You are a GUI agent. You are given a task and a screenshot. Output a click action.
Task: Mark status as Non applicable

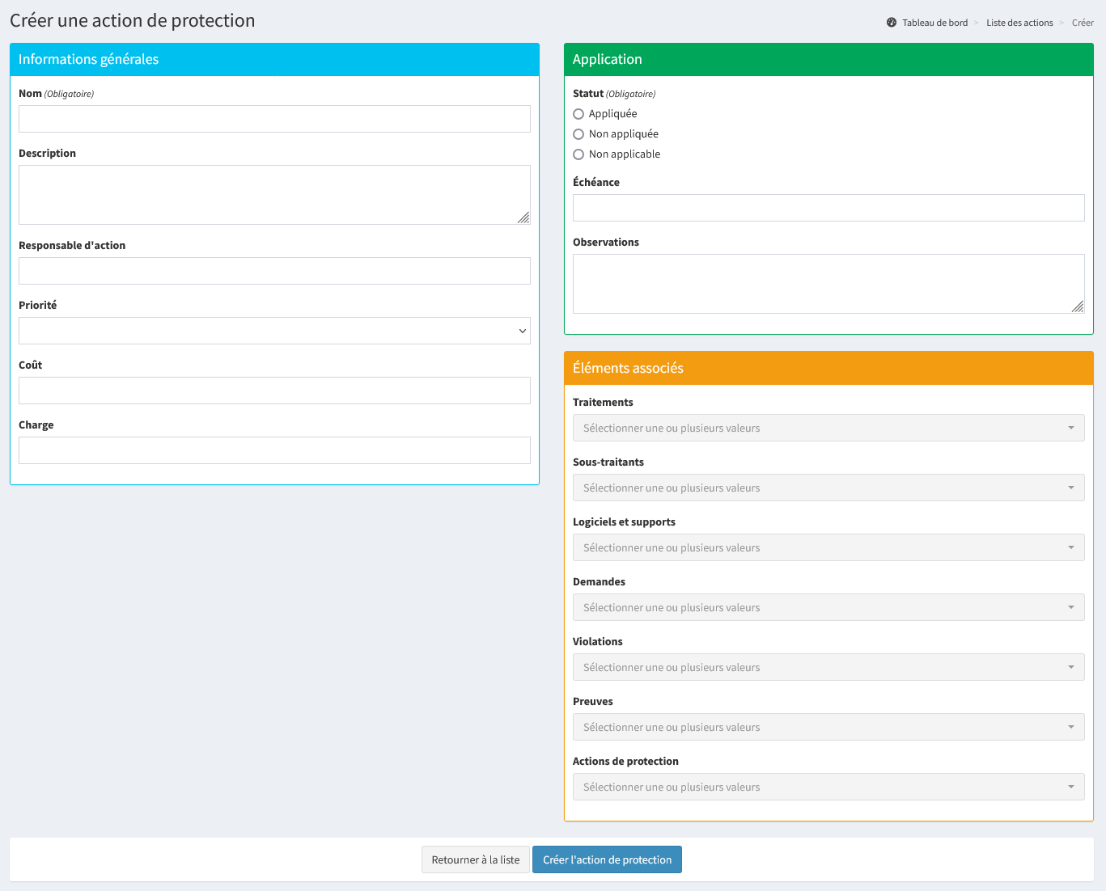578,154
